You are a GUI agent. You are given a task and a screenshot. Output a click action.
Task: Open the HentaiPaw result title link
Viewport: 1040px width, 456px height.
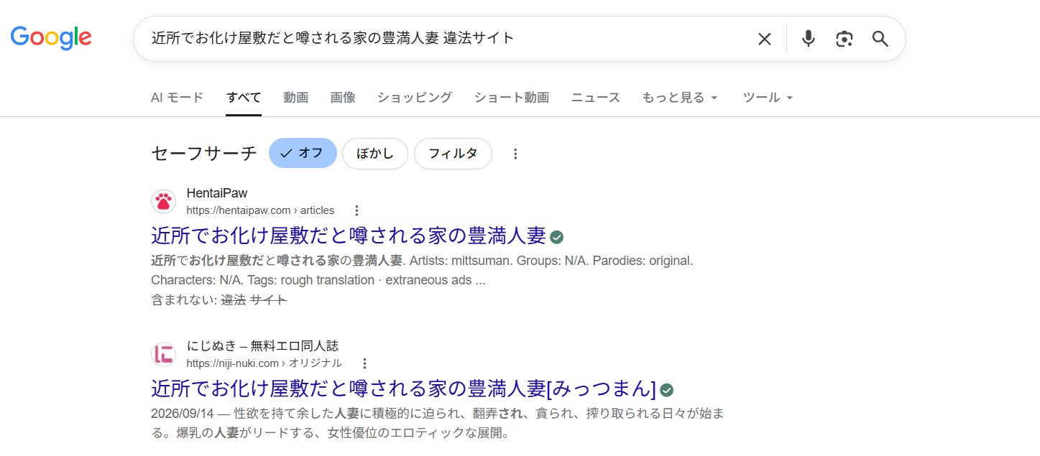(349, 236)
